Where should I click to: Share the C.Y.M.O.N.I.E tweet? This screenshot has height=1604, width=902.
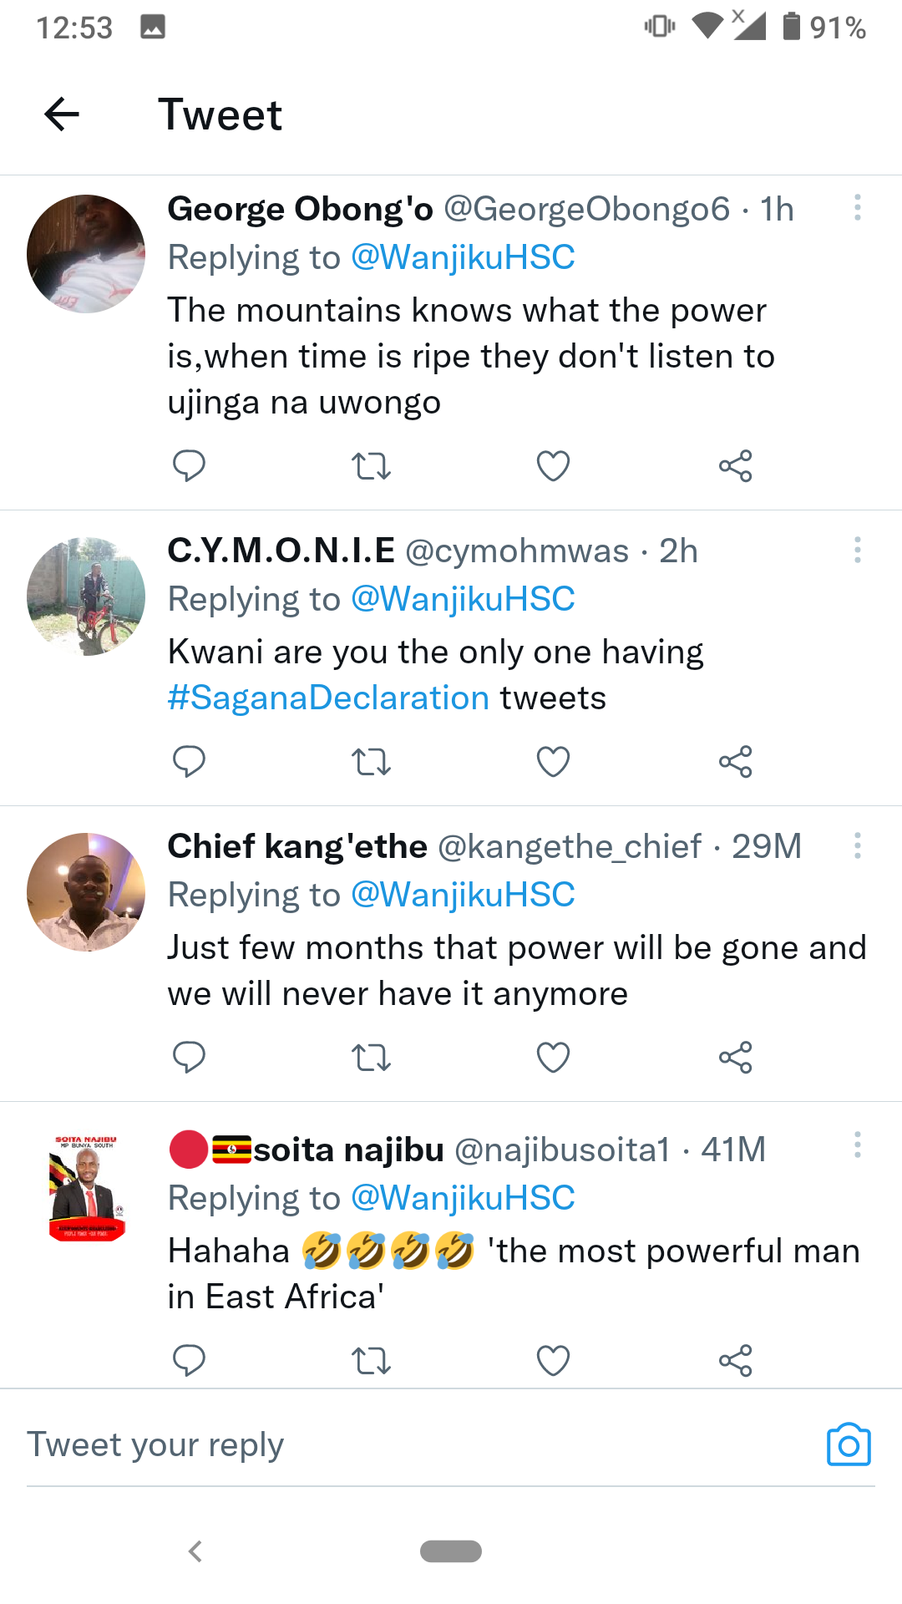coord(735,761)
